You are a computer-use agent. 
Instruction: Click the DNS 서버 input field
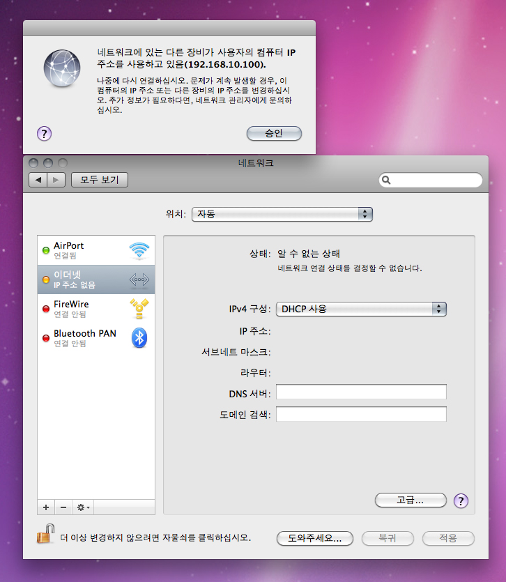361,392
